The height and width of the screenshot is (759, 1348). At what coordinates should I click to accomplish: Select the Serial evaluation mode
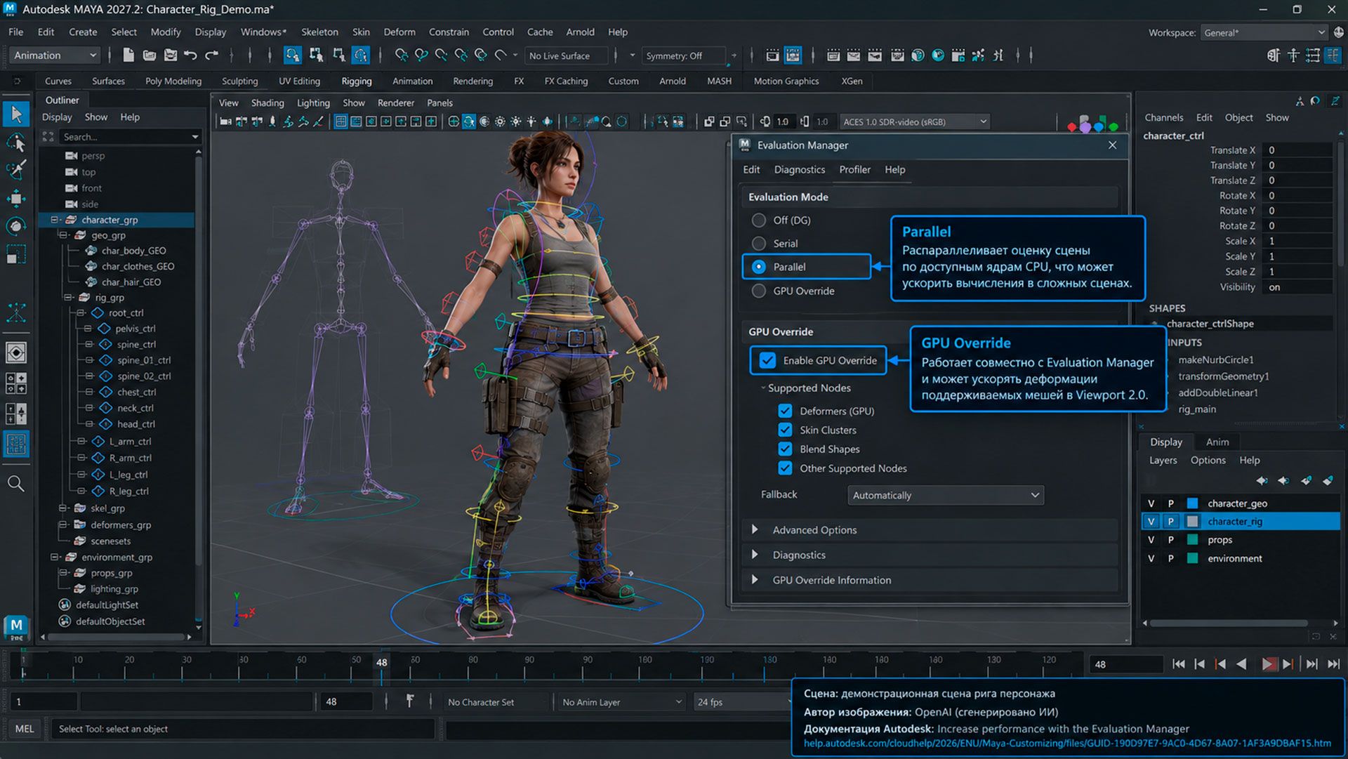[x=759, y=244]
